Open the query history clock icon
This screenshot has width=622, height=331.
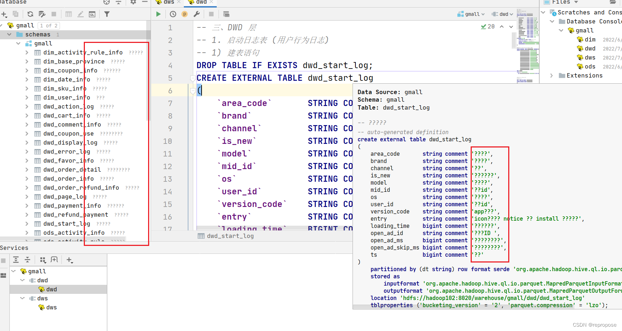[x=173, y=14]
